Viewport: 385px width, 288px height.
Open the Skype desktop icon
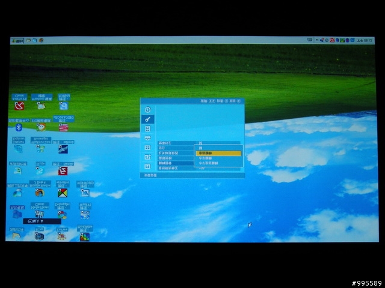40,170
